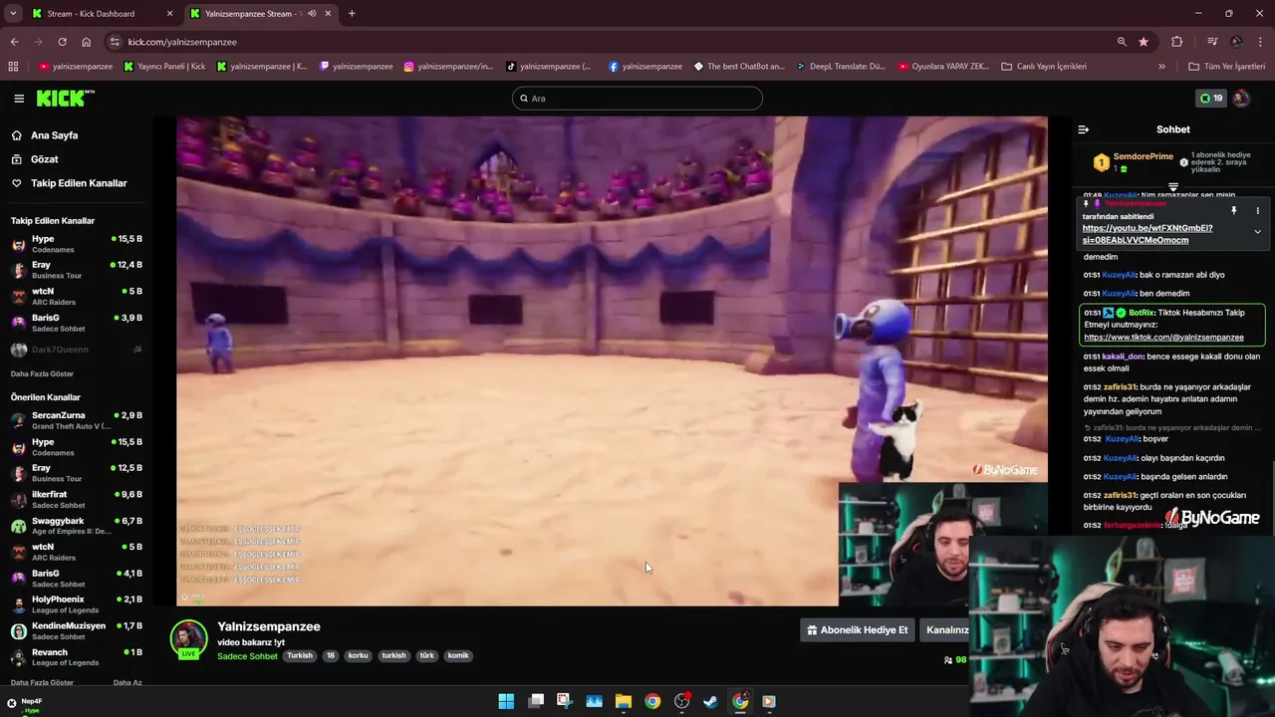1275x717 pixels.
Task: Go to Ana Sayfa in the sidebar
Action: pos(55,135)
